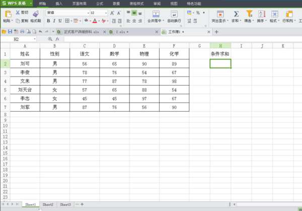The height and width of the screenshot is (211, 302).
Task: Select cell containing 条件求和
Action: (x=220, y=54)
